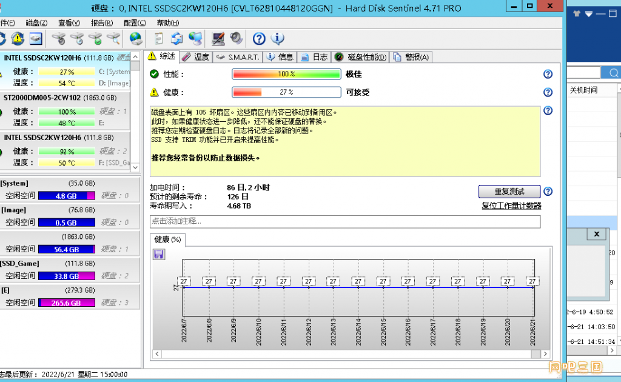
Task: Click the [E] 265.6 GB free space bar
Action: pos(67,303)
